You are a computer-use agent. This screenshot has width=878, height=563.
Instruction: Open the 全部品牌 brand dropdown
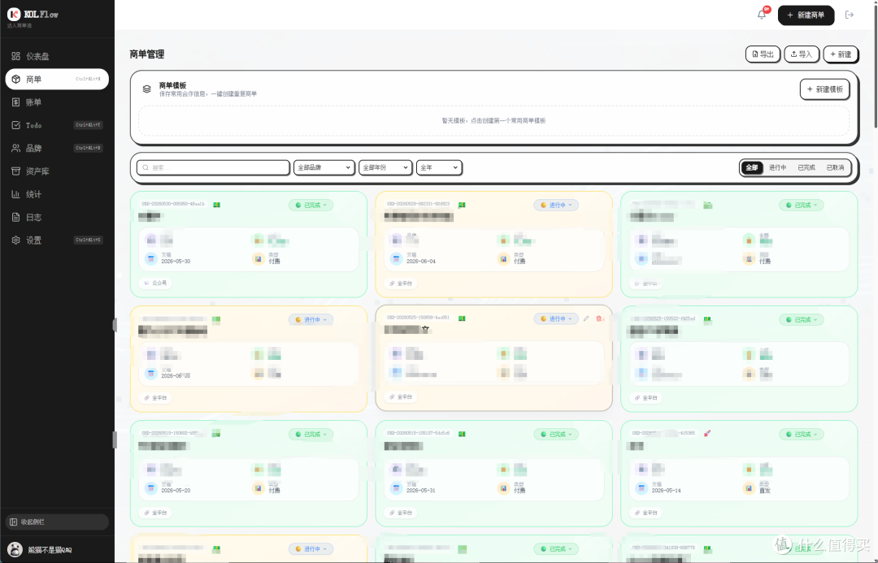pyautogui.click(x=324, y=167)
